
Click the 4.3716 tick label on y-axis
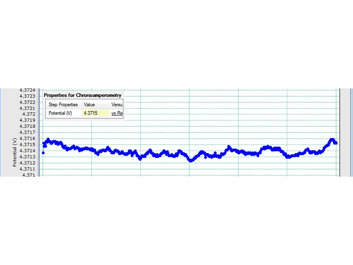(x=27, y=138)
